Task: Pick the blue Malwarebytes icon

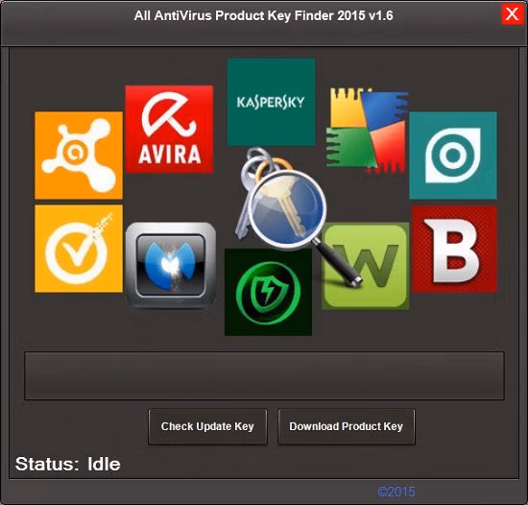Action: tap(171, 265)
